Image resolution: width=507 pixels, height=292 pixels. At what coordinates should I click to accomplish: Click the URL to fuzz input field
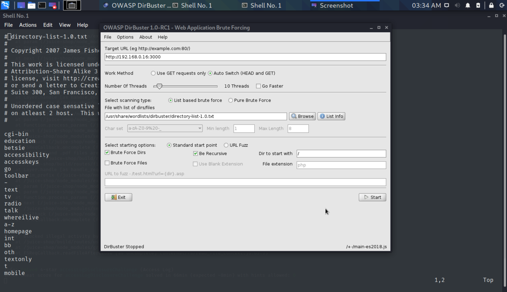(245, 182)
